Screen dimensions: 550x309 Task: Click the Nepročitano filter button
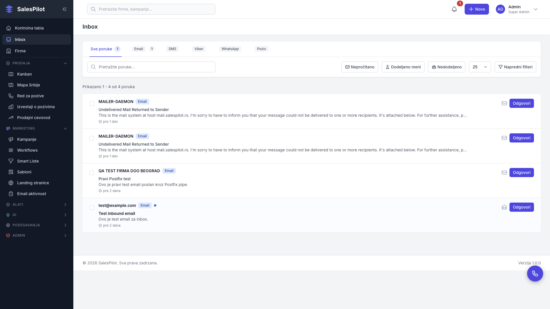click(x=360, y=67)
